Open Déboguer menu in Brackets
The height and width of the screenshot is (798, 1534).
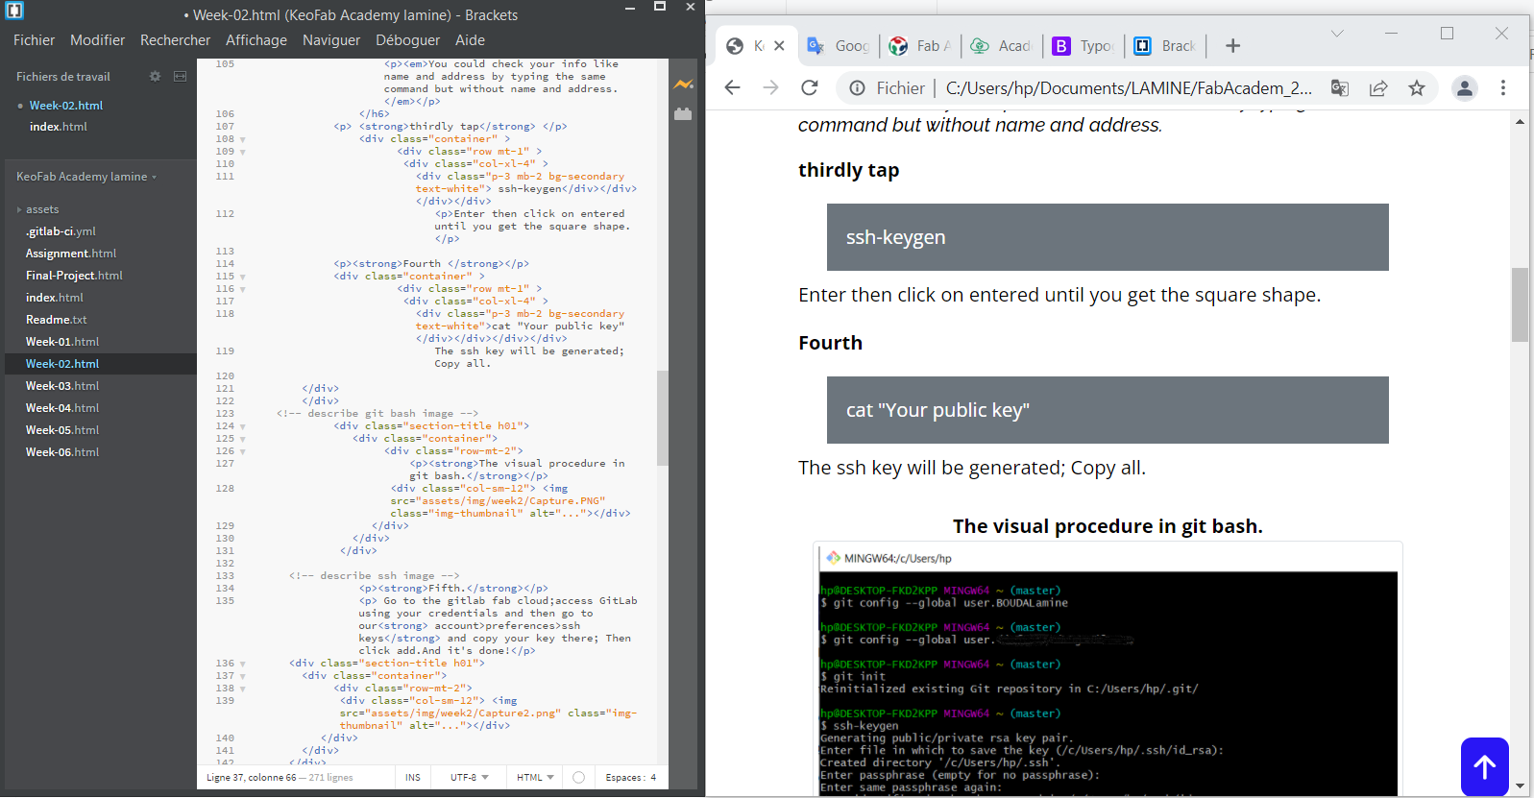coord(407,40)
